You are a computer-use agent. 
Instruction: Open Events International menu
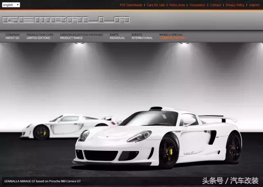point(142,36)
